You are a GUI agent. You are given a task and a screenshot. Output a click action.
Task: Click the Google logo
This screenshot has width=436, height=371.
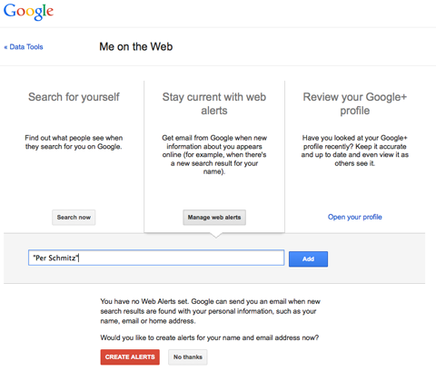[x=28, y=12]
